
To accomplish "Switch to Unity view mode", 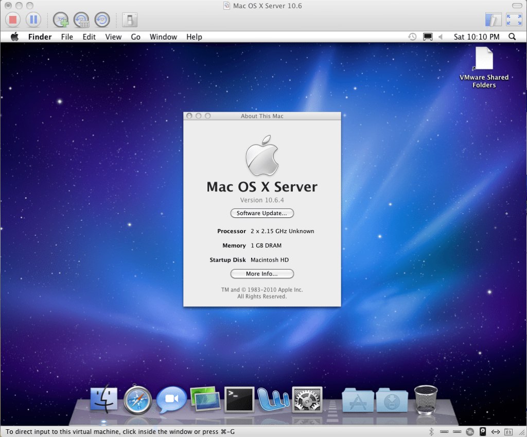I will point(493,20).
